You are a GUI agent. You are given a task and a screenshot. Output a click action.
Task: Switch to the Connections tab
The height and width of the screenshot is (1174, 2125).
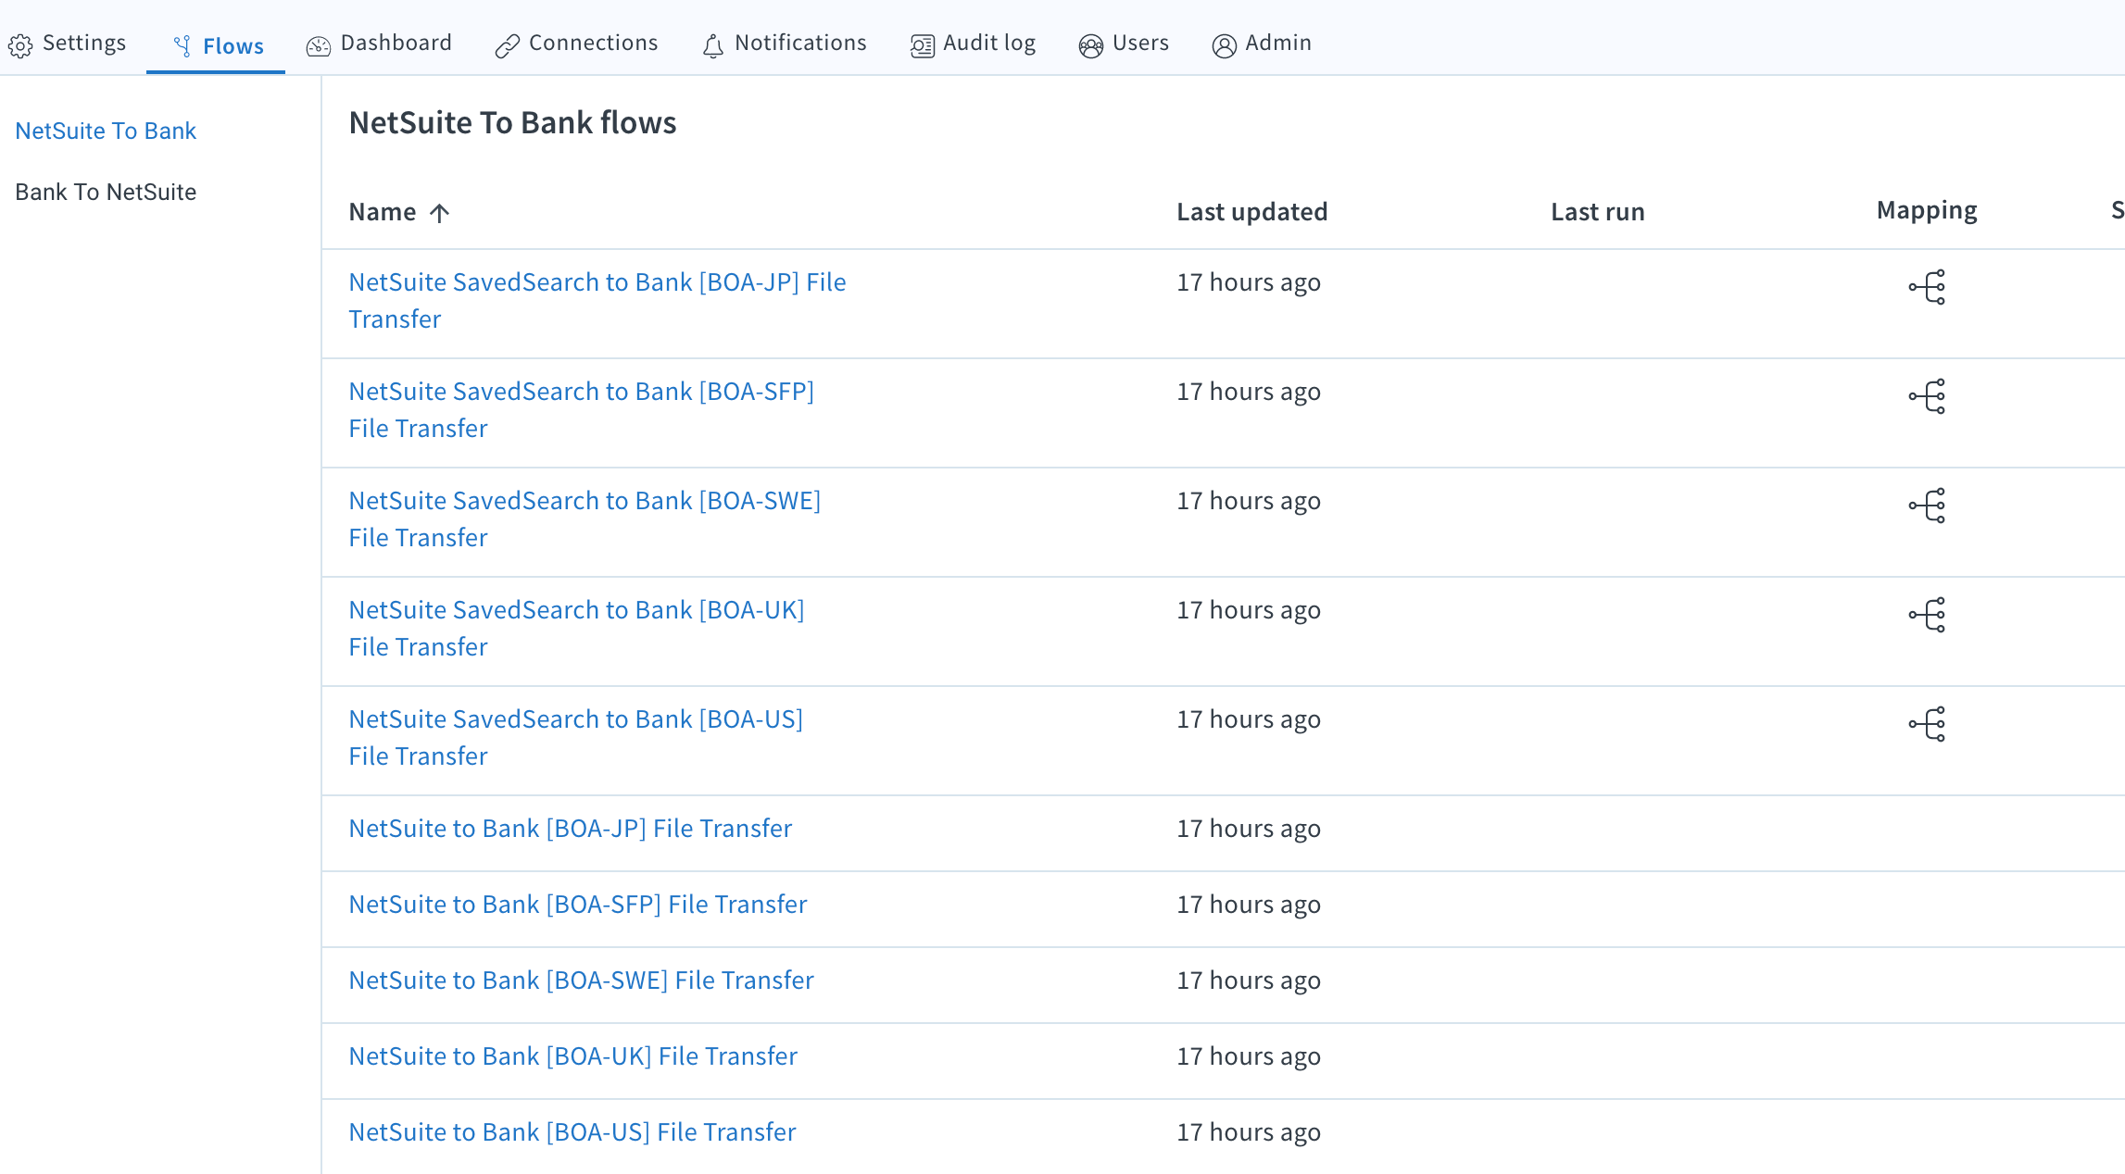(x=576, y=44)
